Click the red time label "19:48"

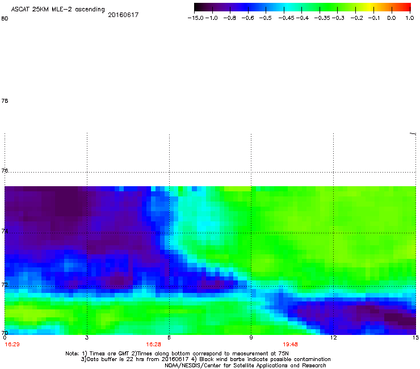(290, 345)
